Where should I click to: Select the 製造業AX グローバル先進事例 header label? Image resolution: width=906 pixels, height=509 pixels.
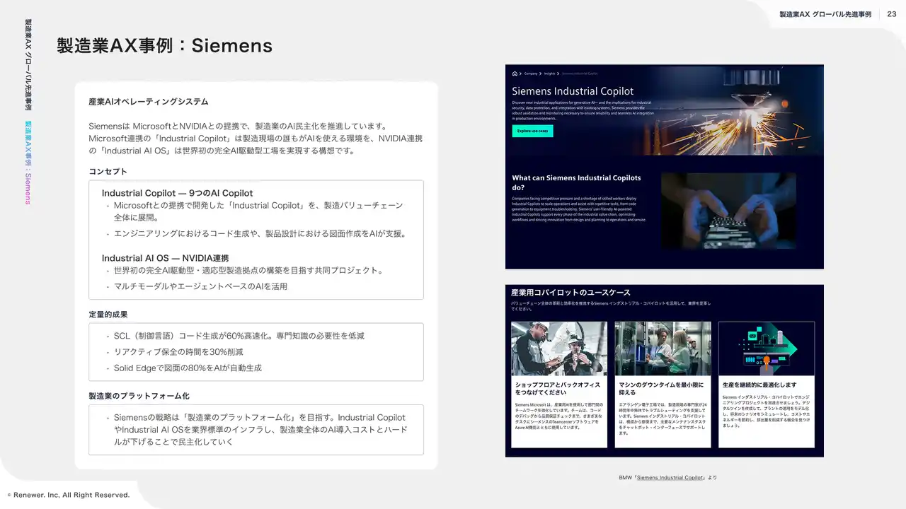pyautogui.click(x=825, y=14)
